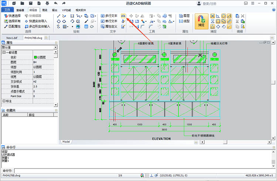Toggle perpendicular snap angle icon
The image size is (277, 181).
218,16
